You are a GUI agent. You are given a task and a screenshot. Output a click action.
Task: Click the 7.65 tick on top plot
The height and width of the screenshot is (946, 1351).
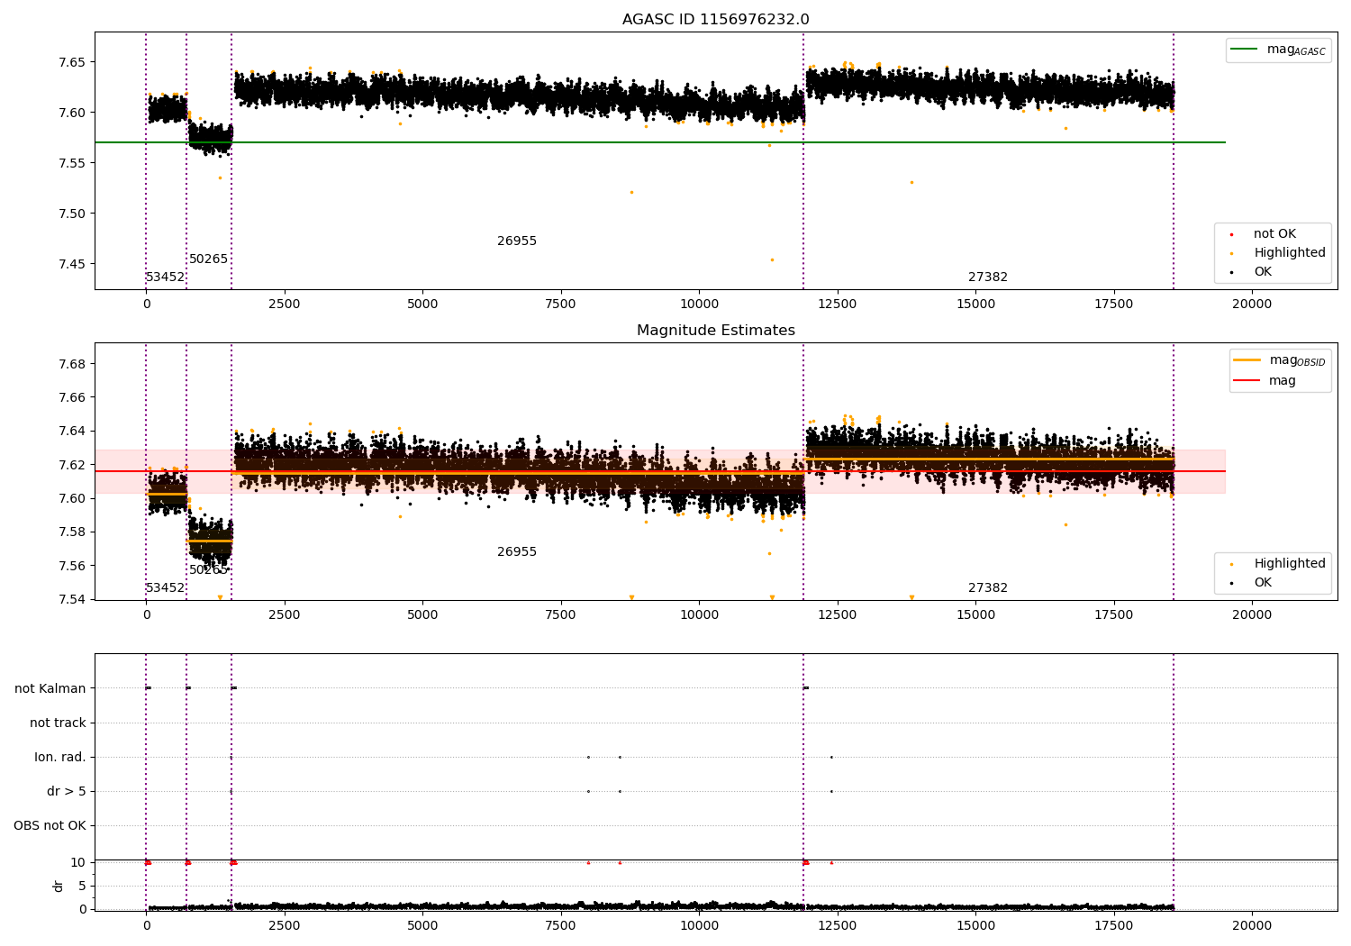72,62
